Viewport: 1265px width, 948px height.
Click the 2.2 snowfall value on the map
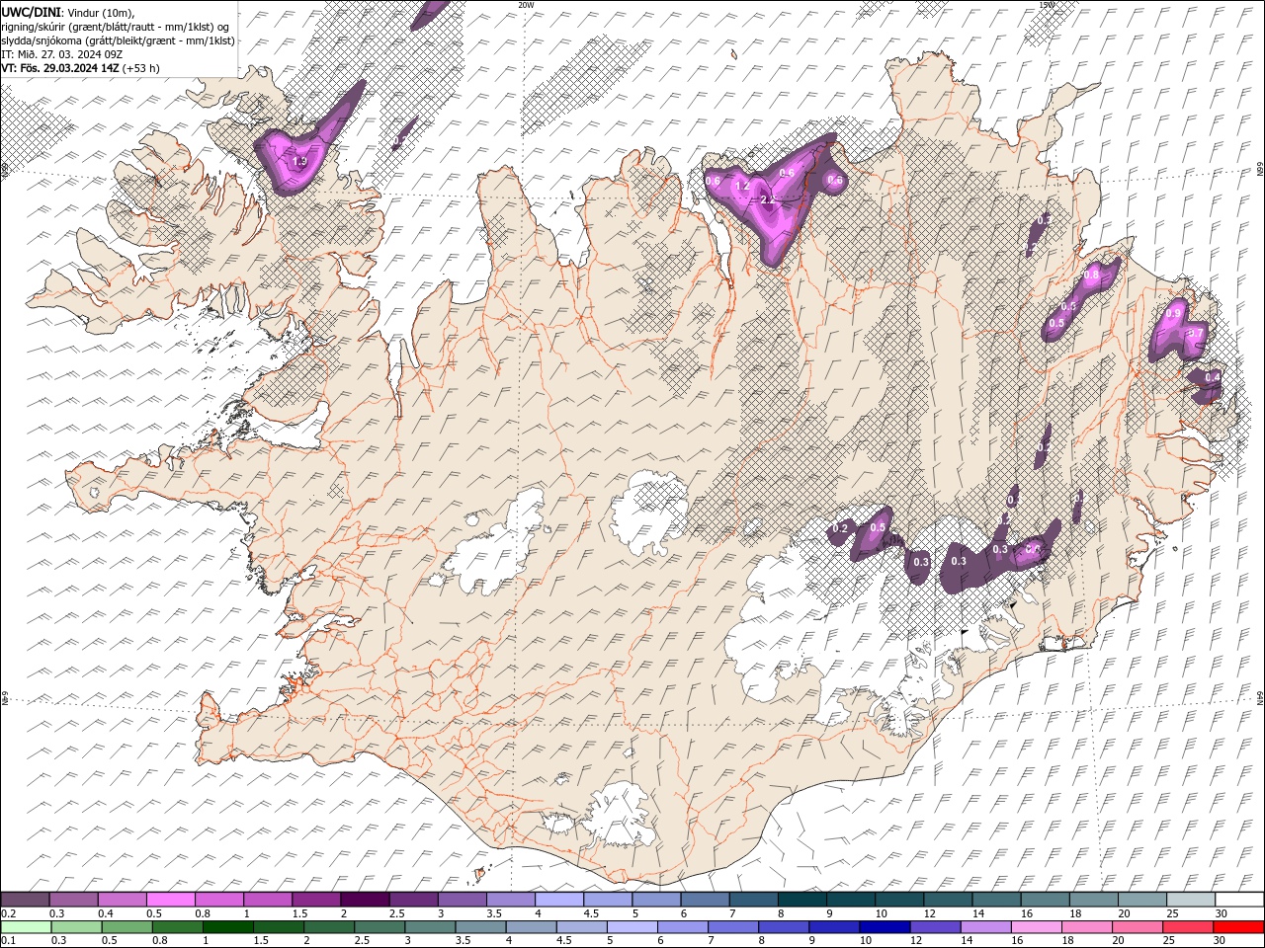[767, 199]
